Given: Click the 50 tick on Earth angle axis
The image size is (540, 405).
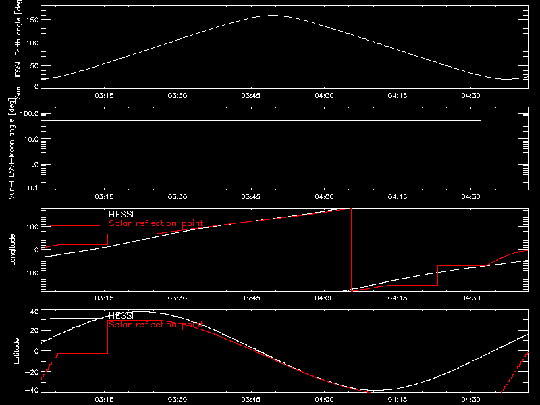Looking at the screenshot, I should [x=34, y=65].
